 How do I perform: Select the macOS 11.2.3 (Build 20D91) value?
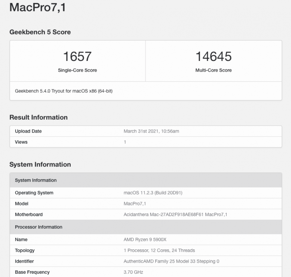153,193
